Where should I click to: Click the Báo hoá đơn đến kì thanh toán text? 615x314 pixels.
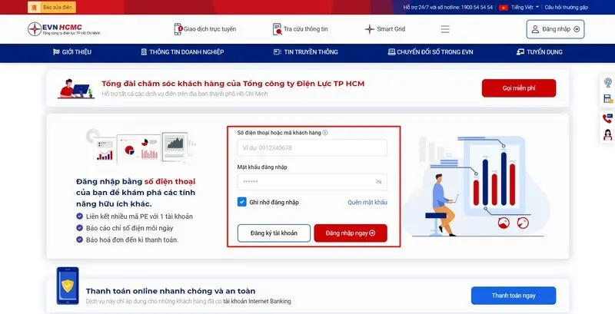point(131,240)
